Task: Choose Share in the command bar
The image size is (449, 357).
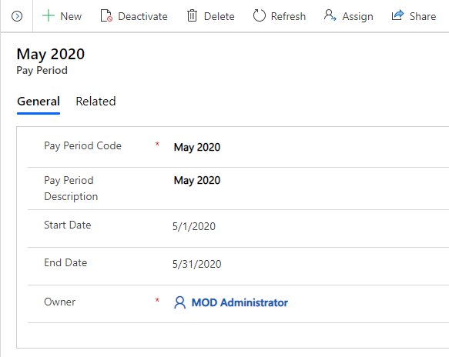Action: coord(422,16)
